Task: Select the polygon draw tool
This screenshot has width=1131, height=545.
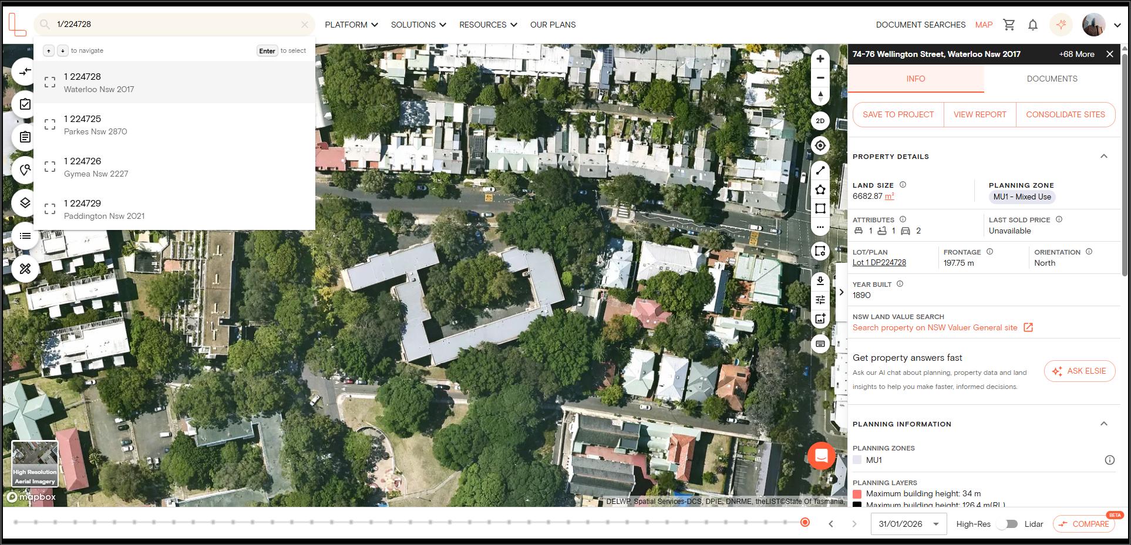Action: click(x=820, y=189)
